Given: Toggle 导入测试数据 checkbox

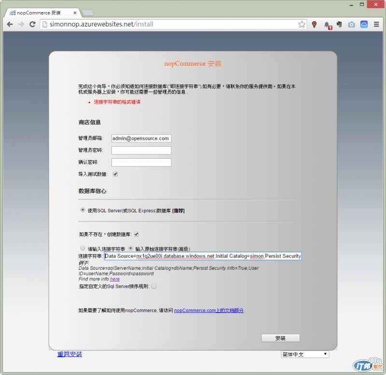Looking at the screenshot, I should point(115,174).
